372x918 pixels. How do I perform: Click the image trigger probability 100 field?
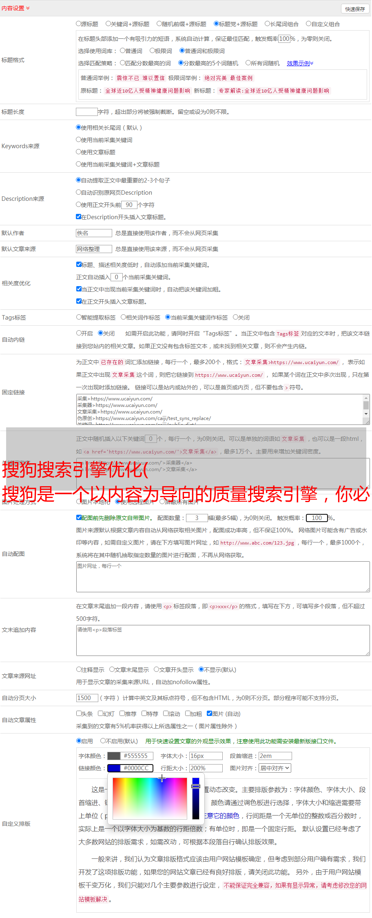(317, 518)
